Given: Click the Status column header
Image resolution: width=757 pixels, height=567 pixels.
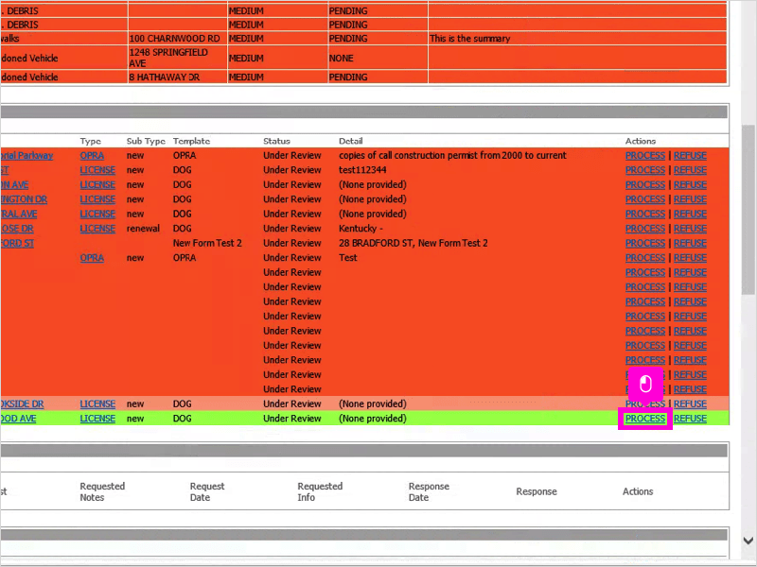Looking at the screenshot, I should coord(276,141).
